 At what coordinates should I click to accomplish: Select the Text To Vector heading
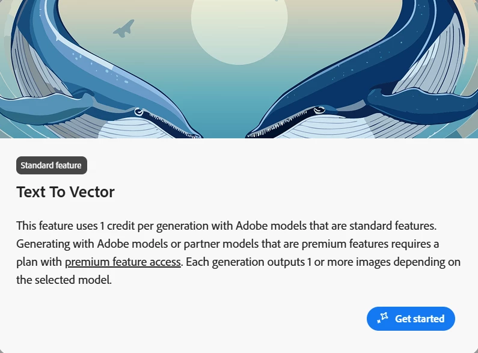(66, 192)
